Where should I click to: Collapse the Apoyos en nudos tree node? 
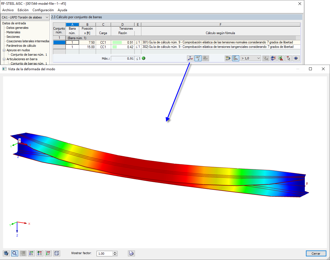[x=4, y=50]
